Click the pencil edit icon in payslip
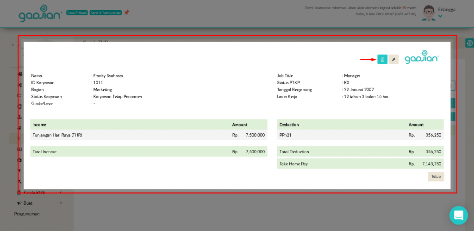Screen dimensions: 474x231 point(393,59)
